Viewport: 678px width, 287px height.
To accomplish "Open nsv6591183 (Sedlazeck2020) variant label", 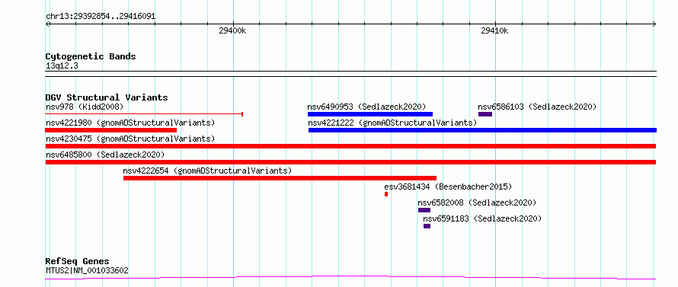I will [x=482, y=218].
